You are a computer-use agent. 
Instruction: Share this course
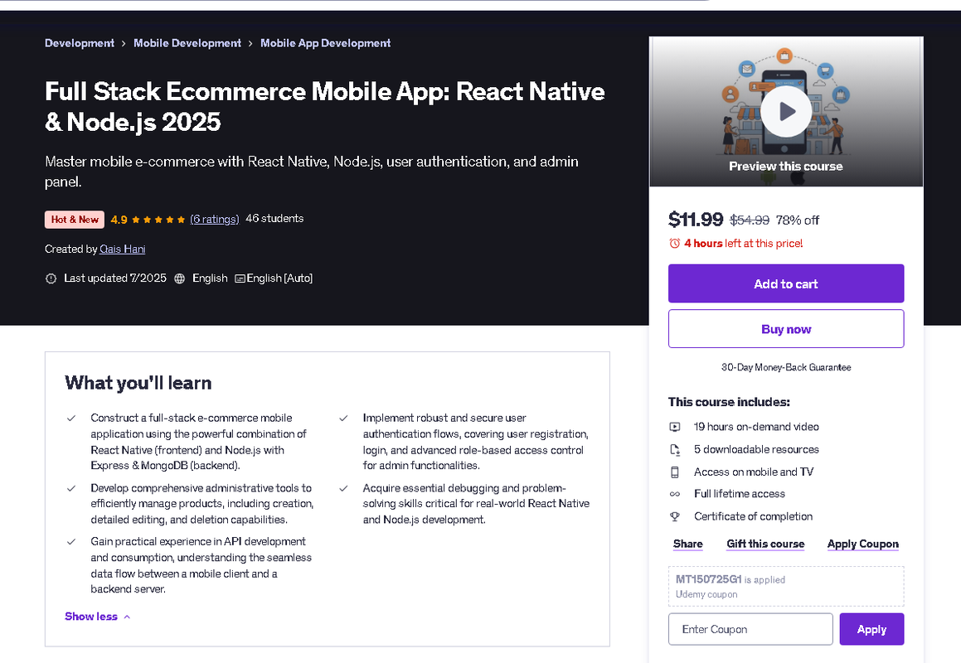pyautogui.click(x=687, y=544)
